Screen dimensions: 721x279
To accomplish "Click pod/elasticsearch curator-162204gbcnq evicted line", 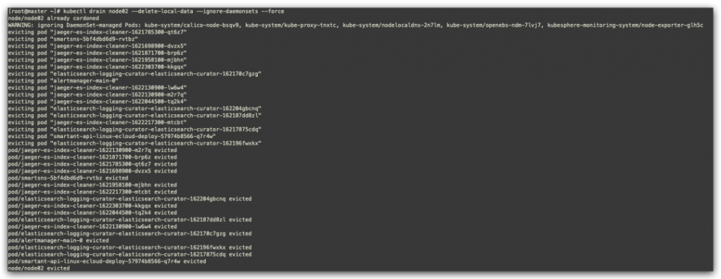I will click(x=130, y=199).
